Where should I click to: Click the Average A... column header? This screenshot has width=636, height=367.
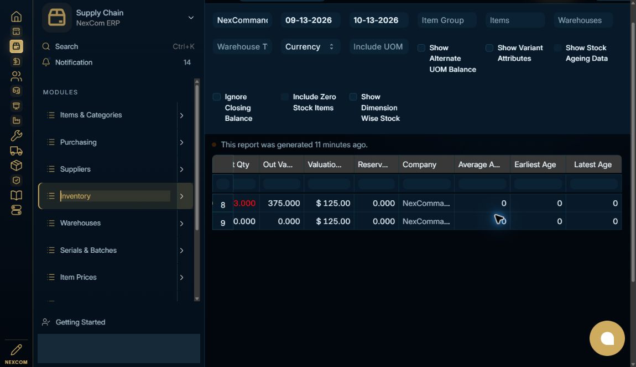(482, 164)
